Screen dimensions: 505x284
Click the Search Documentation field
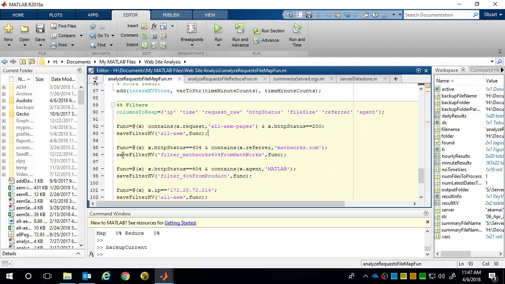point(438,15)
